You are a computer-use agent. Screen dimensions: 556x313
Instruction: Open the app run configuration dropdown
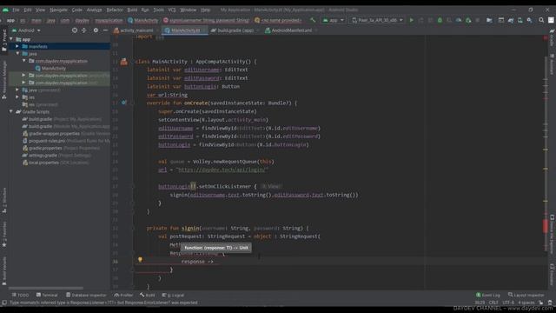coord(333,20)
